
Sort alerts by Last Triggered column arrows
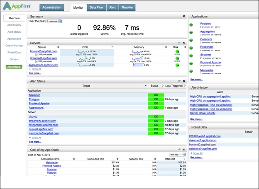pos(185,86)
